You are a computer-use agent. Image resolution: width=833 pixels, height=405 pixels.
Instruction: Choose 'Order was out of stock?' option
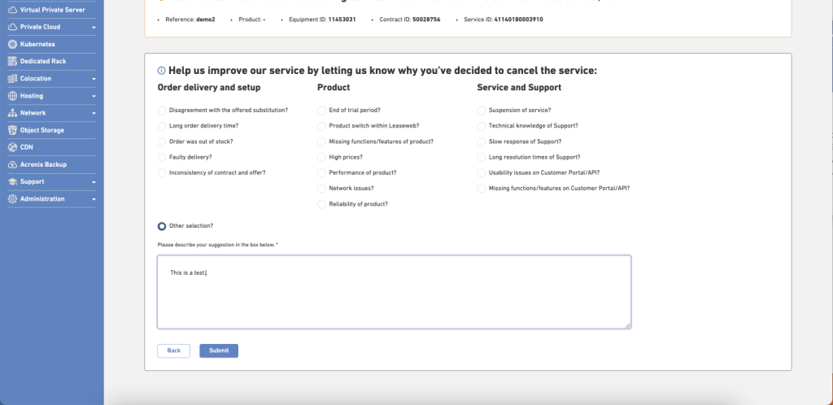pyautogui.click(x=162, y=142)
